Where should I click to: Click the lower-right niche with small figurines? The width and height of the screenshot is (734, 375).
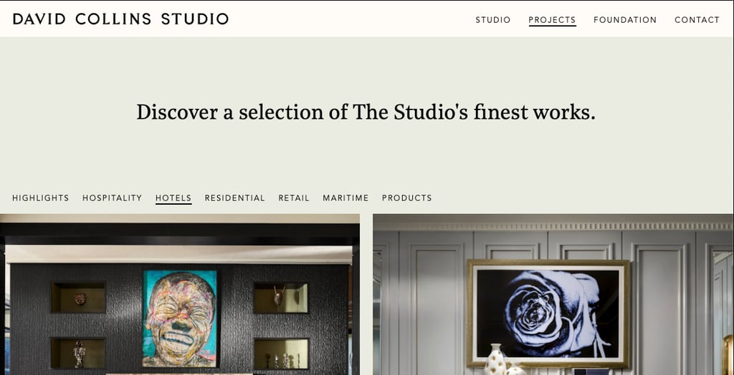(281, 354)
